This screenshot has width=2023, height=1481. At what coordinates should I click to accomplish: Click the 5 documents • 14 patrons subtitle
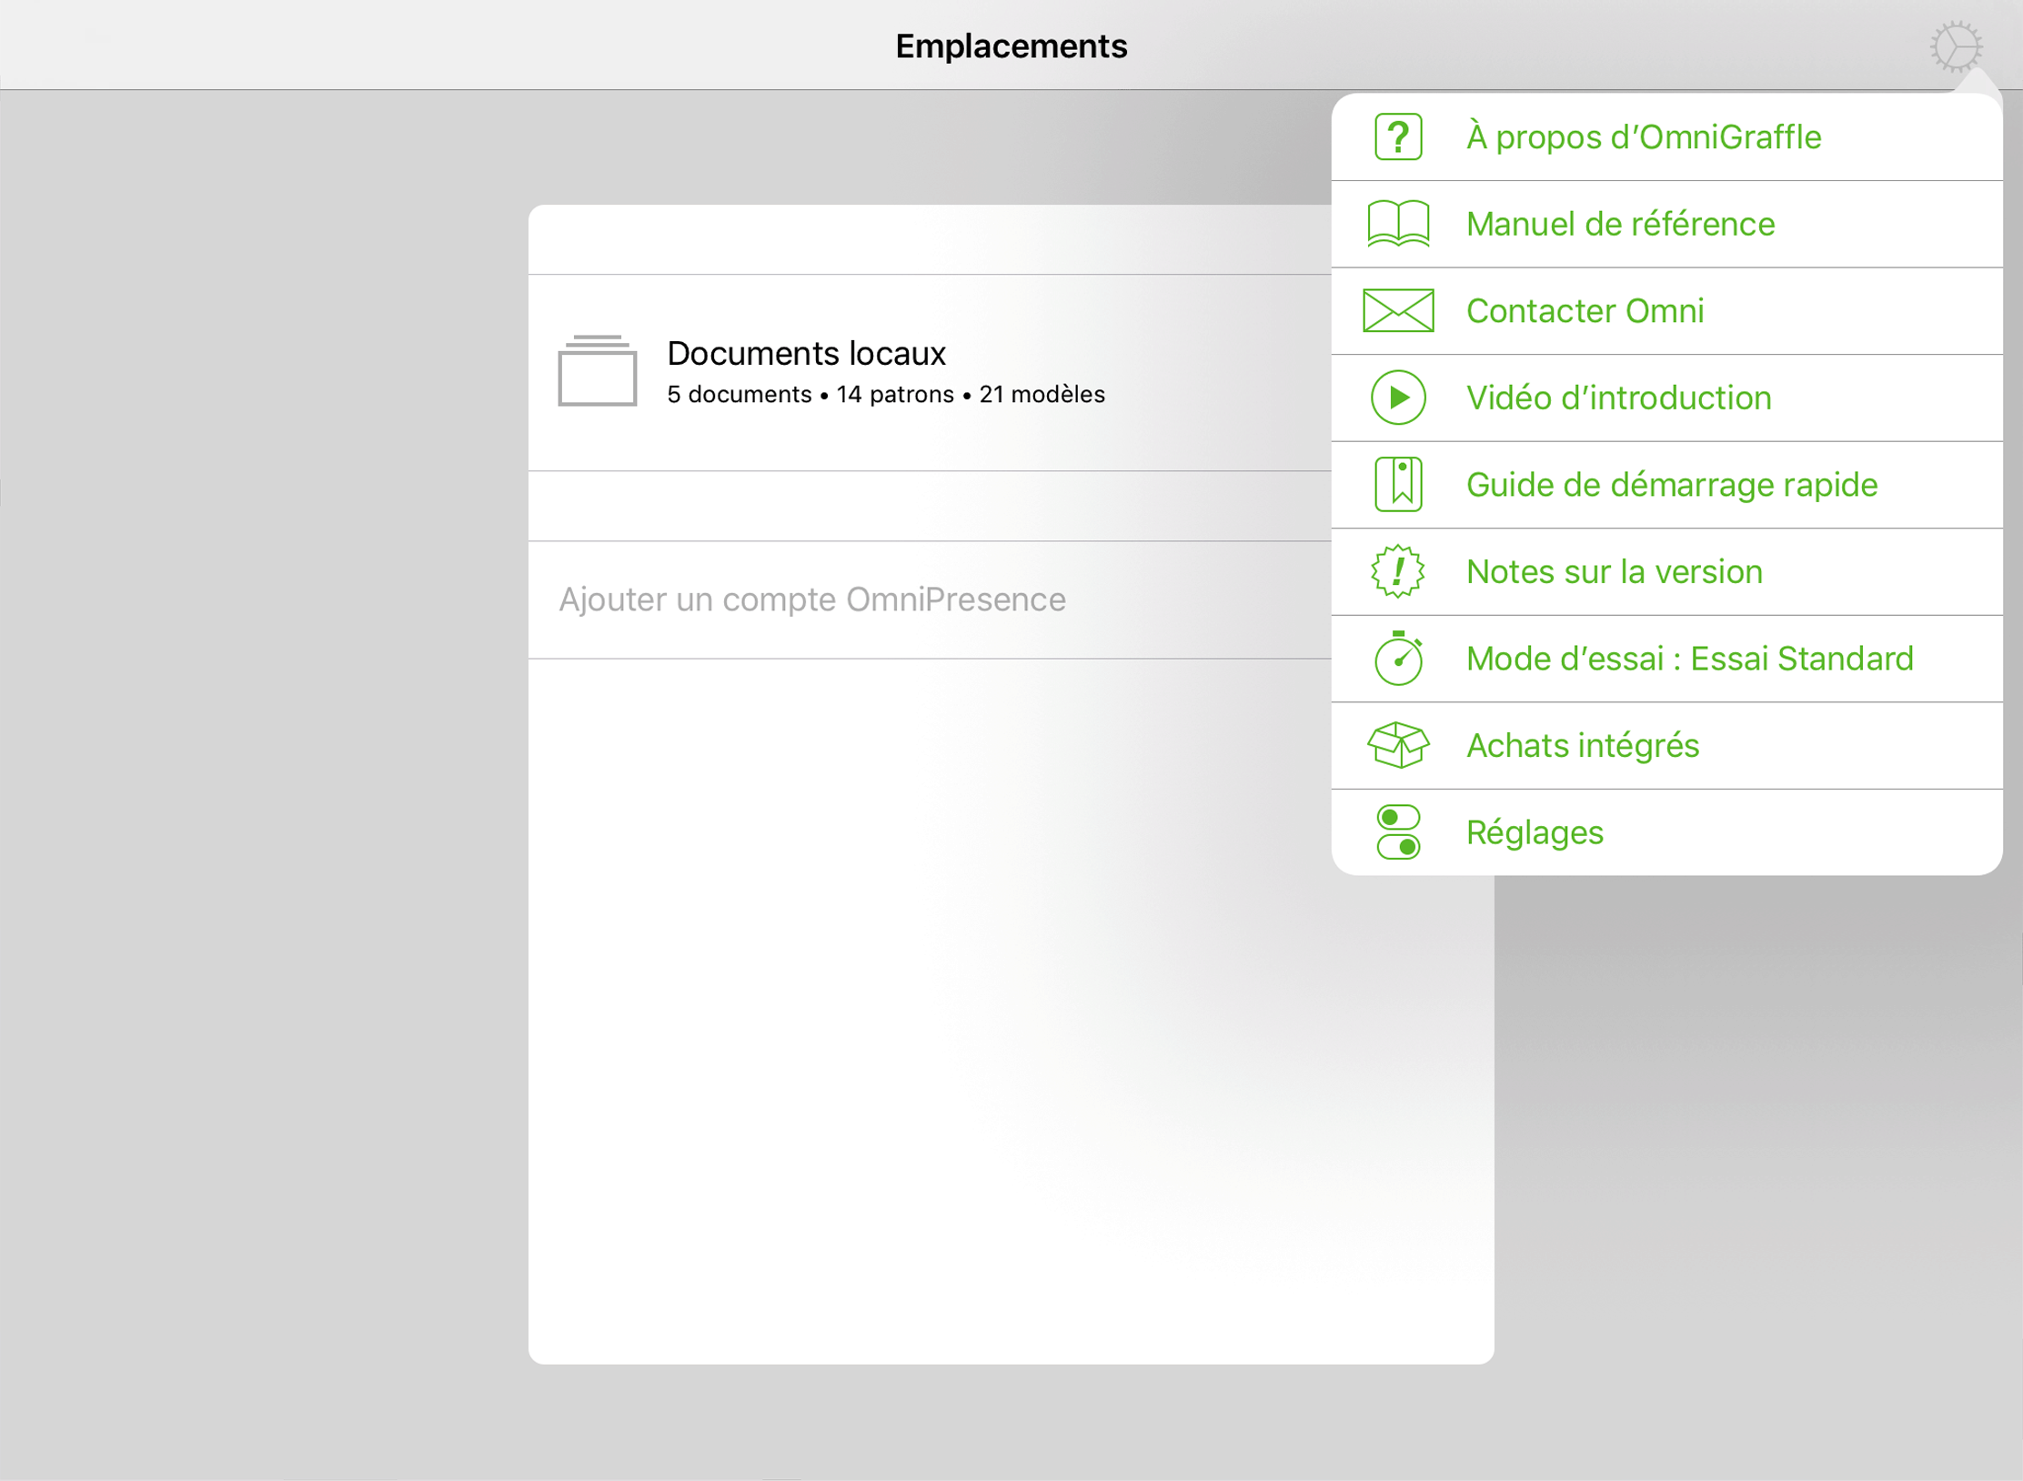[x=885, y=395]
